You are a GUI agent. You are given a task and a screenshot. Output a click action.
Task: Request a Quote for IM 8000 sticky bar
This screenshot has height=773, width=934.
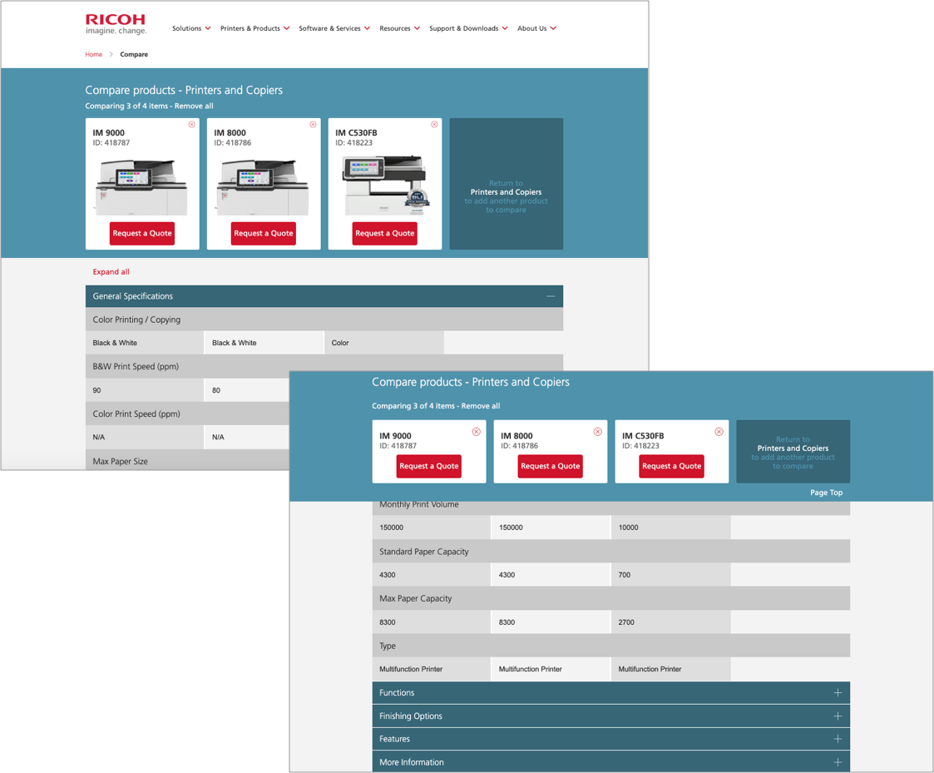[x=551, y=466]
